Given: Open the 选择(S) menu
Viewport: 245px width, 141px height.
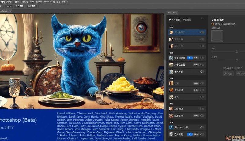Looking at the screenshot, I should [x=17, y=2].
